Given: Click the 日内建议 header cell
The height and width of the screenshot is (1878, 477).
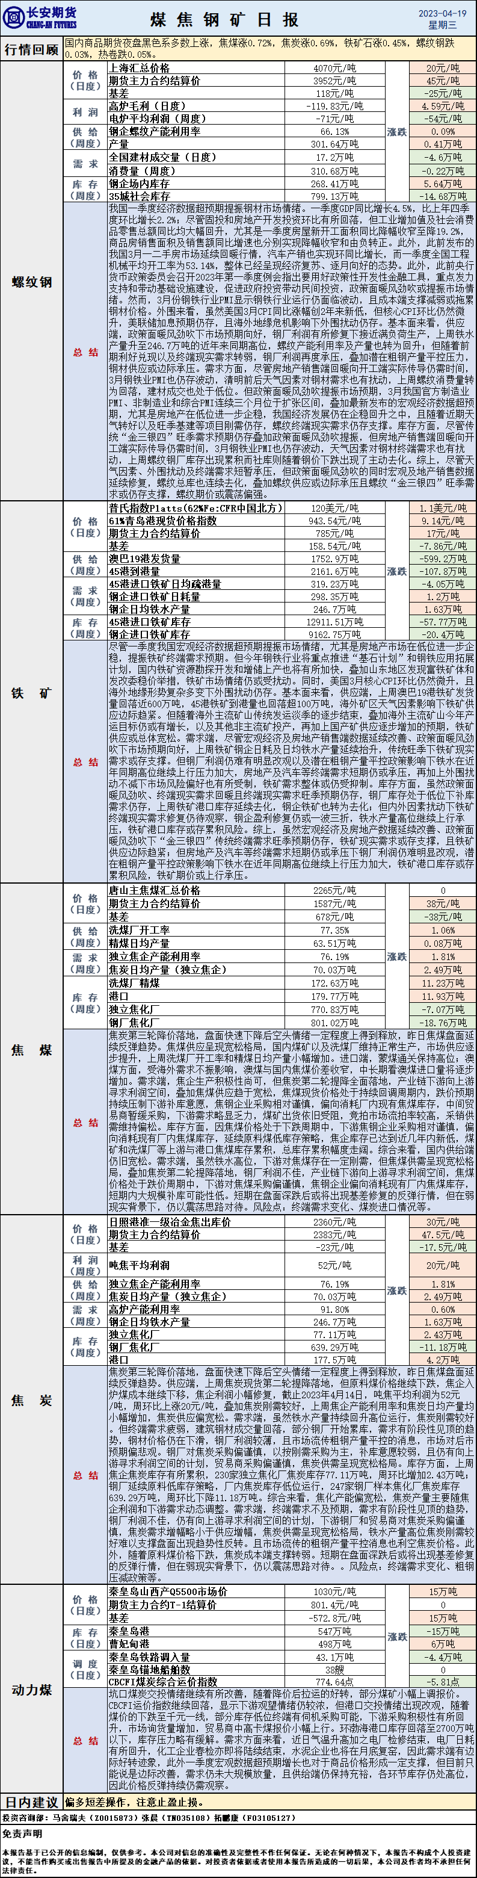Looking at the screenshot, I should [x=31, y=1802].
